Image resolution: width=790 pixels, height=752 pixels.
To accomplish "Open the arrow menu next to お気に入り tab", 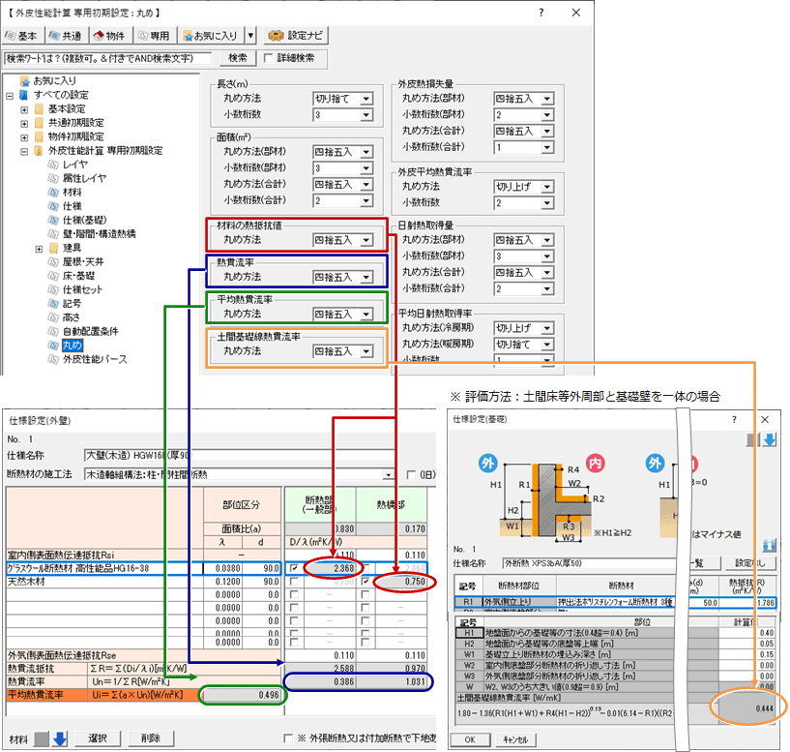I will (250, 36).
